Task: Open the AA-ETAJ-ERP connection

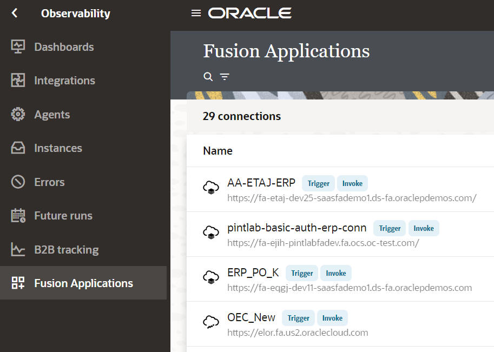Action: (x=261, y=183)
